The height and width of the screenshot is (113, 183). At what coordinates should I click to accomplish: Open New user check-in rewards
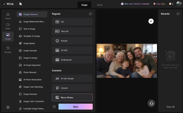coord(135,4)
